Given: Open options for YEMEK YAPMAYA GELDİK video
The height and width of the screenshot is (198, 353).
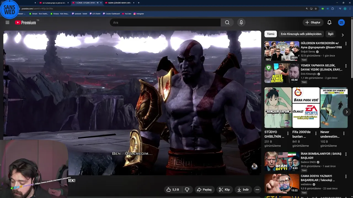Looking at the screenshot, I should 346,66.
